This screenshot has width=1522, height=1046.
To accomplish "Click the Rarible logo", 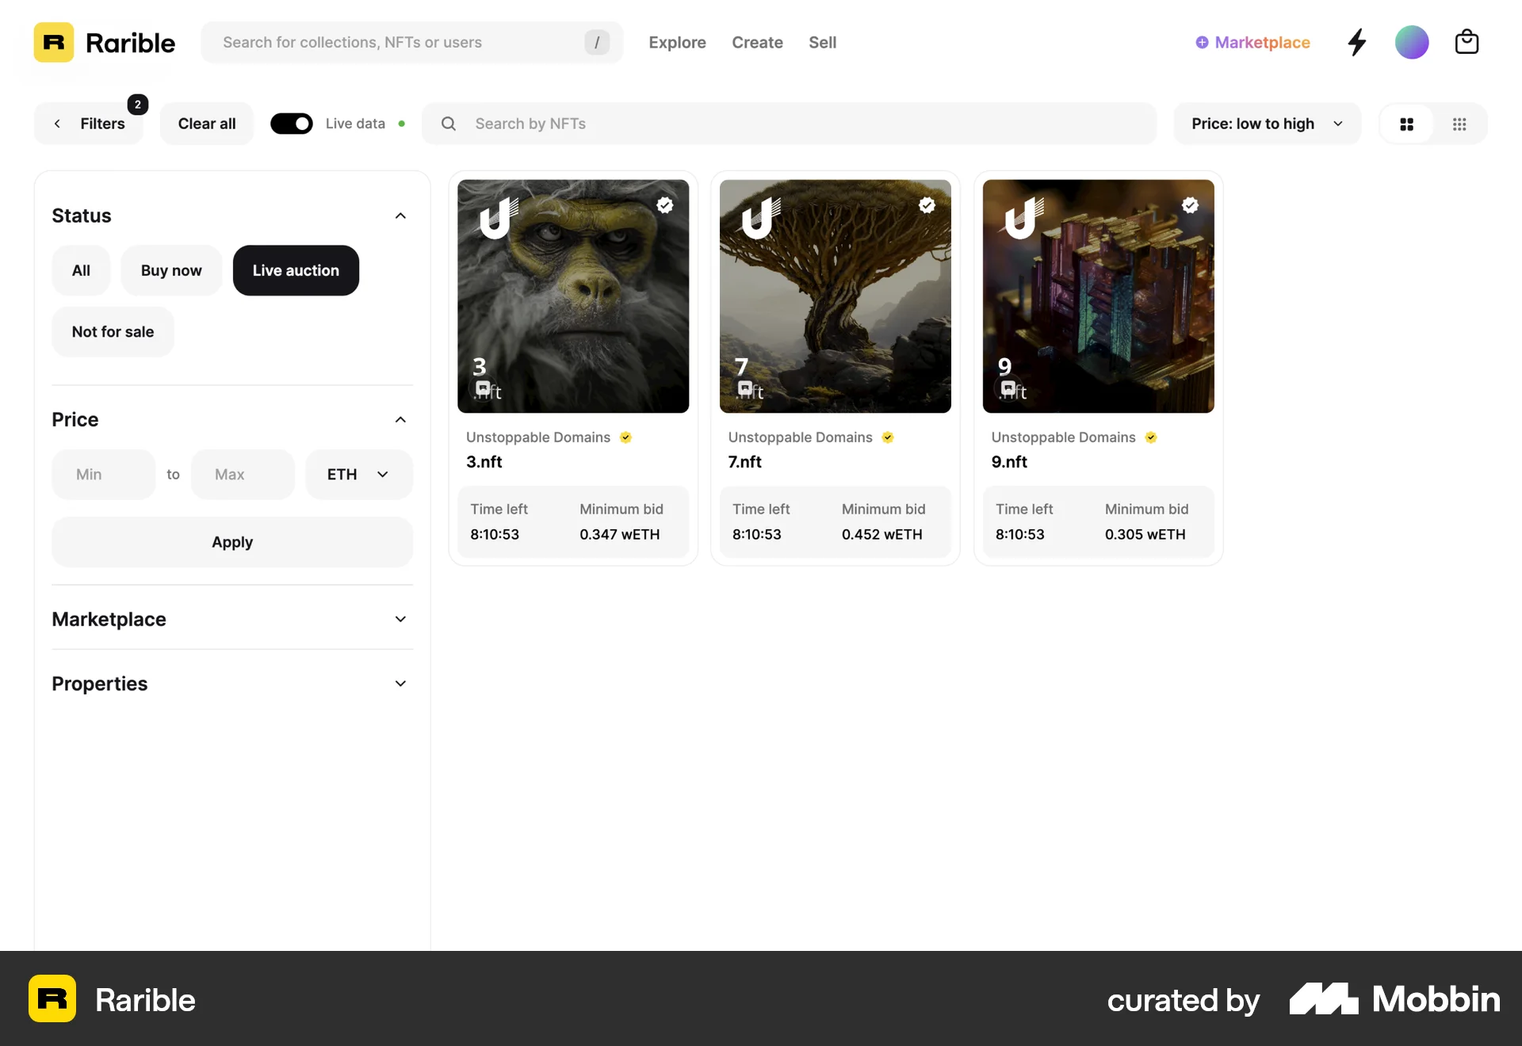I will (x=103, y=42).
